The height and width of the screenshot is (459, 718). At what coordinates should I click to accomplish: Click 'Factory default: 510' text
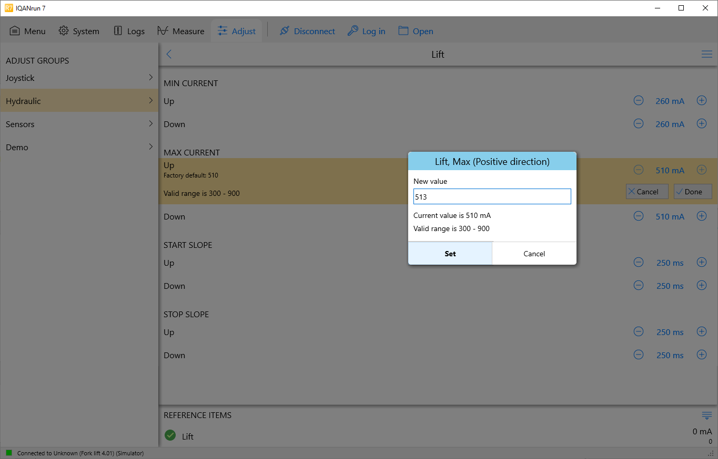pos(190,175)
